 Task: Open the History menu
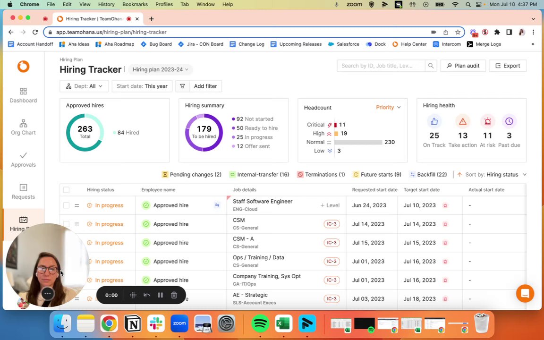[x=106, y=4]
